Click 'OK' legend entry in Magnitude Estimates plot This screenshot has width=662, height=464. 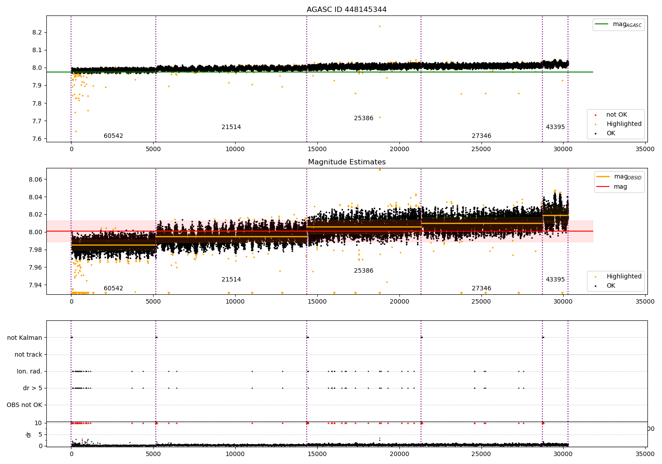tap(605, 286)
